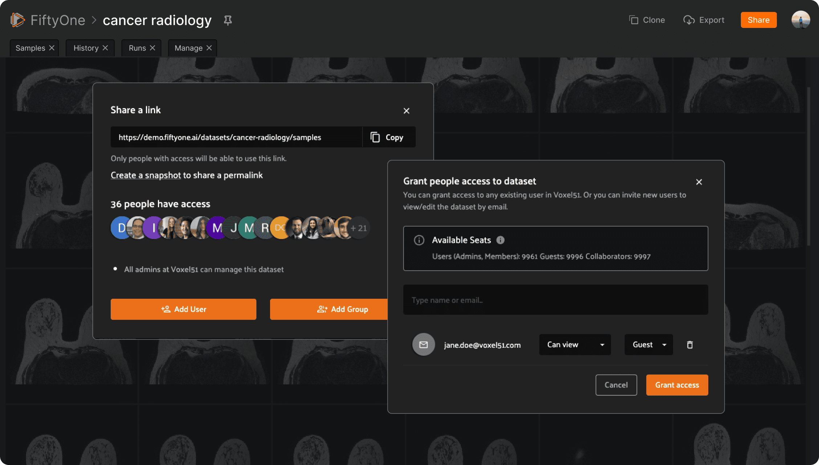
Task: Close the Manage tab
Action: 209,48
